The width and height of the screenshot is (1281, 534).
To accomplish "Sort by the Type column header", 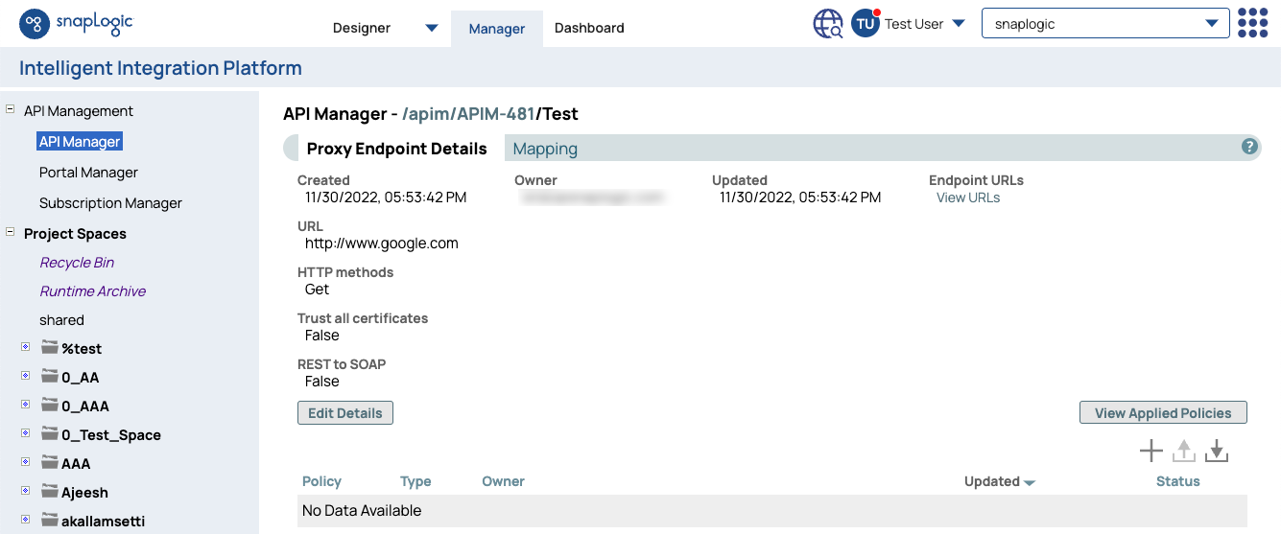I will (x=415, y=481).
